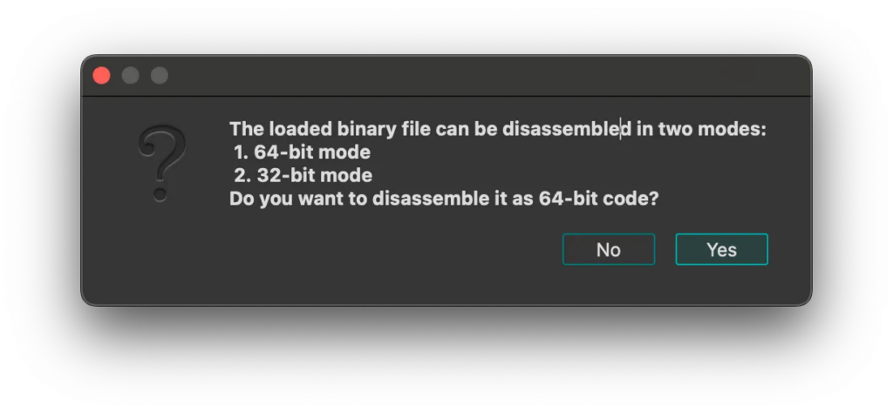Click the word "disassembled" in the message

click(x=567, y=129)
